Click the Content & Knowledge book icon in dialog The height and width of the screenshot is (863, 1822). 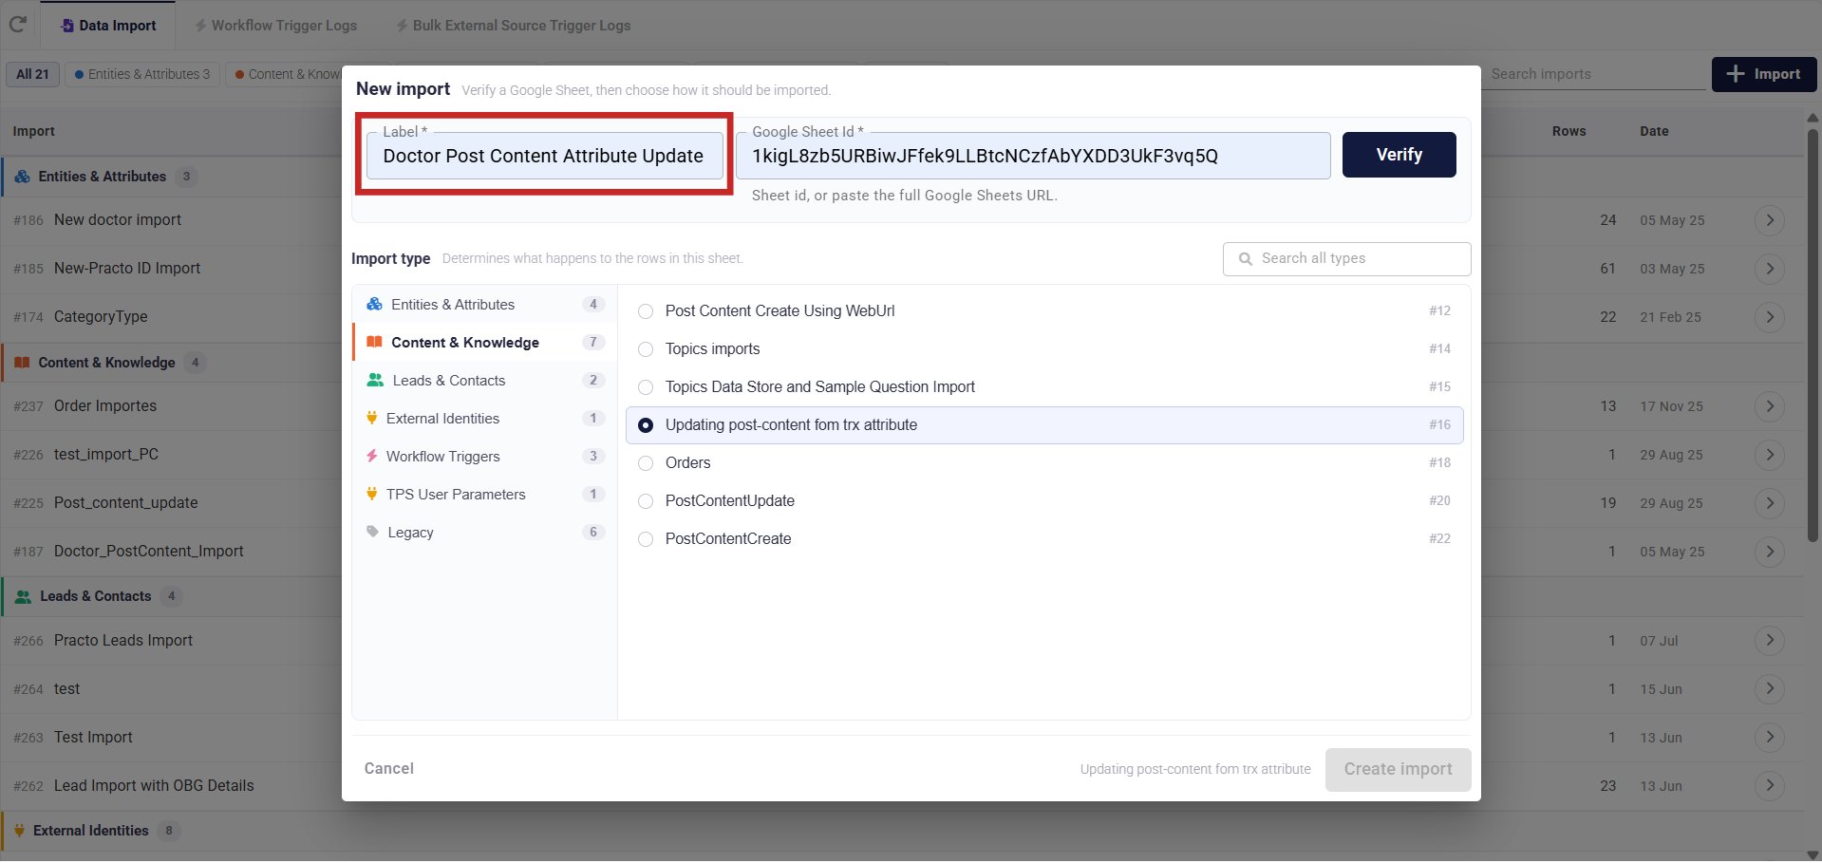[x=374, y=342]
